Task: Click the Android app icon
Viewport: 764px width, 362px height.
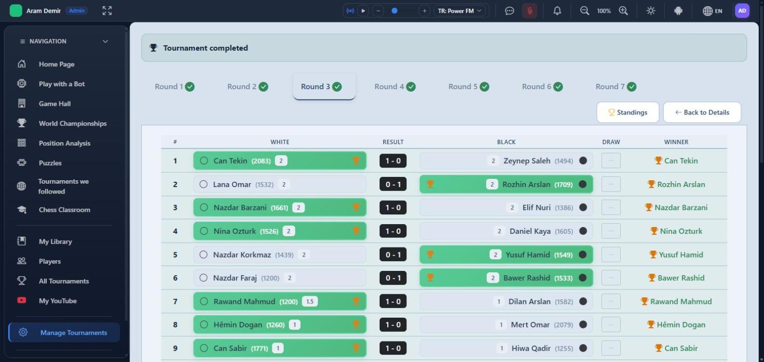Action: point(678,11)
